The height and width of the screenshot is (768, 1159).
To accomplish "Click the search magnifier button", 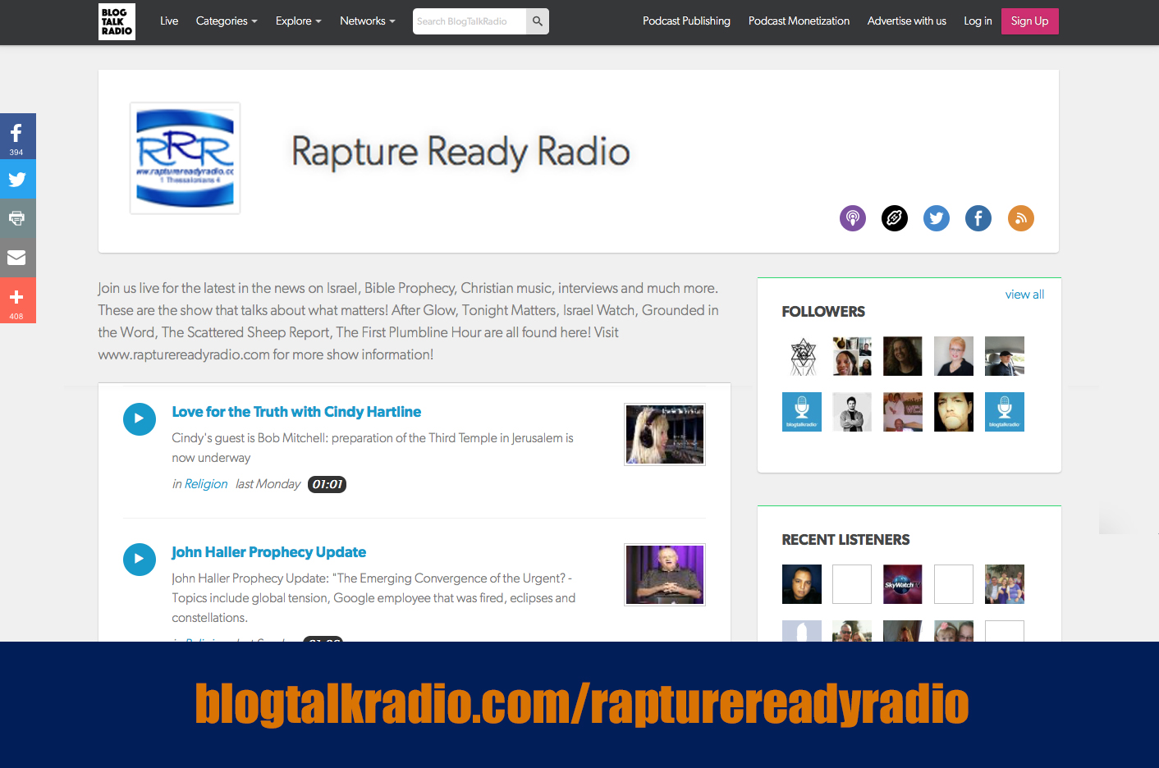I will (x=538, y=21).
